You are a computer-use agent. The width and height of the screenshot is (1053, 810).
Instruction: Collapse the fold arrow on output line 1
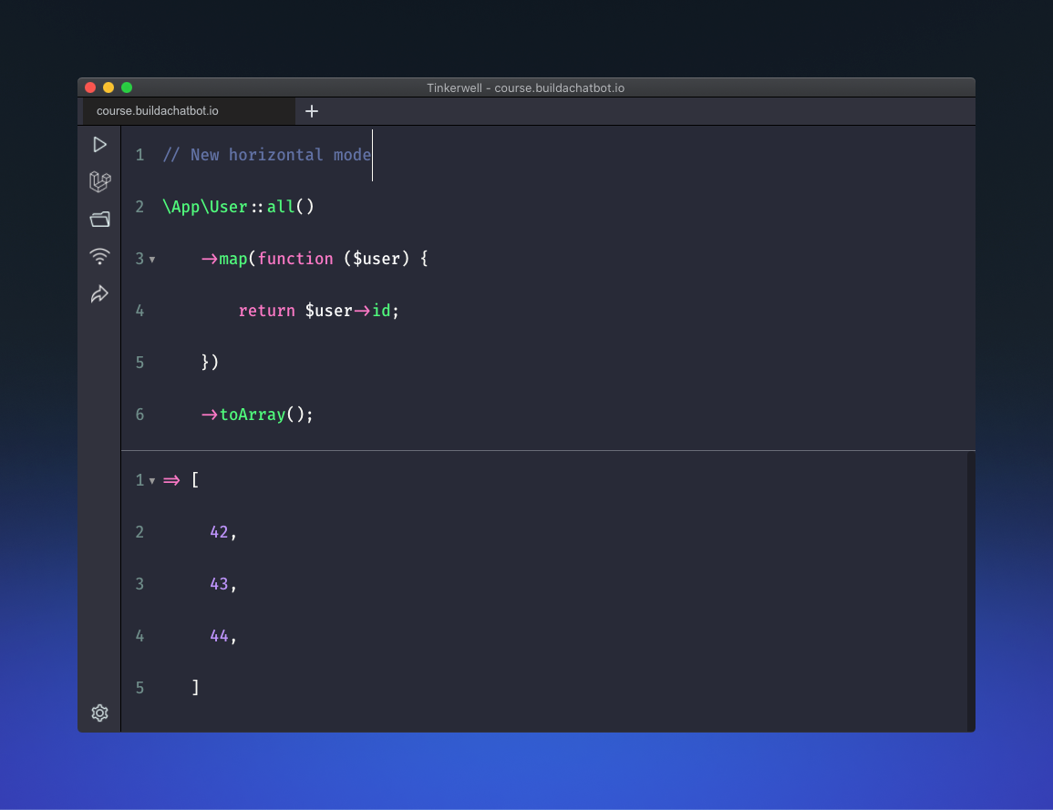(152, 481)
